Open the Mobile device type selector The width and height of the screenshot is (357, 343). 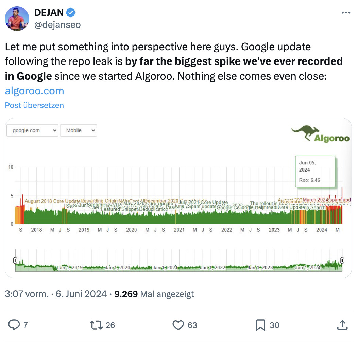tap(79, 130)
